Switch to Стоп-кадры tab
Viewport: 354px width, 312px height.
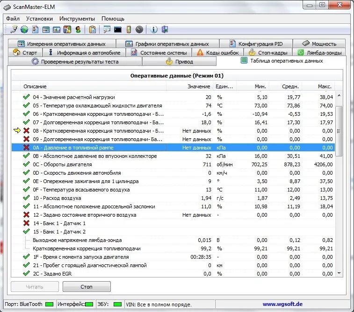[268, 53]
